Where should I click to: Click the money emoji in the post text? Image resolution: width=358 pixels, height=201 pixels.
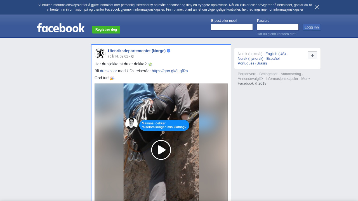(150, 64)
